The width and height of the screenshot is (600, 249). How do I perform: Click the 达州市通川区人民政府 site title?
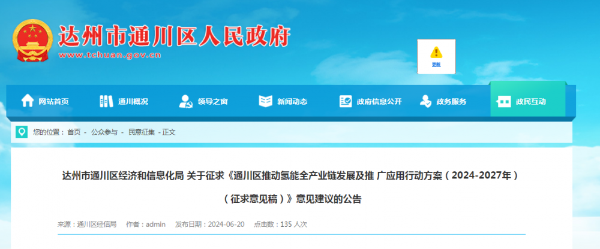point(175,37)
